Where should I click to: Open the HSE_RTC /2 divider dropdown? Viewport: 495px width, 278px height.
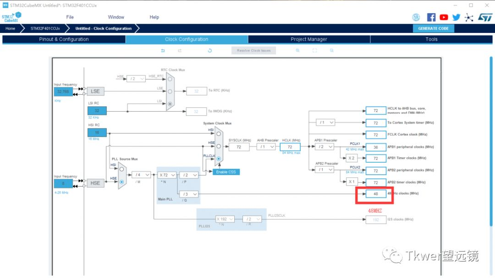136,79
